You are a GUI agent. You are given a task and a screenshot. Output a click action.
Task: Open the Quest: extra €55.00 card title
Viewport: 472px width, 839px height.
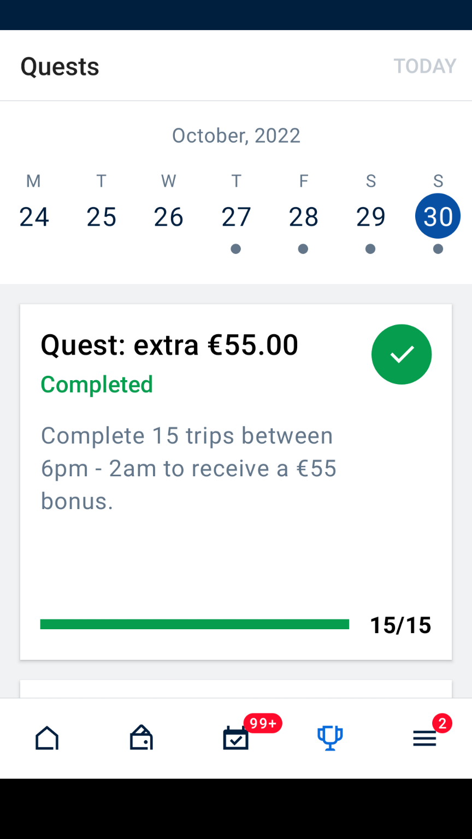point(169,345)
